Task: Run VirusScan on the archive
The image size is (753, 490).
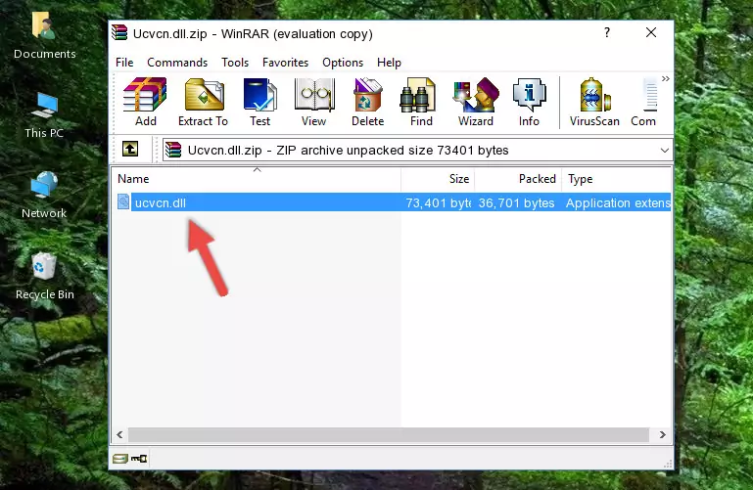Action: (594, 102)
